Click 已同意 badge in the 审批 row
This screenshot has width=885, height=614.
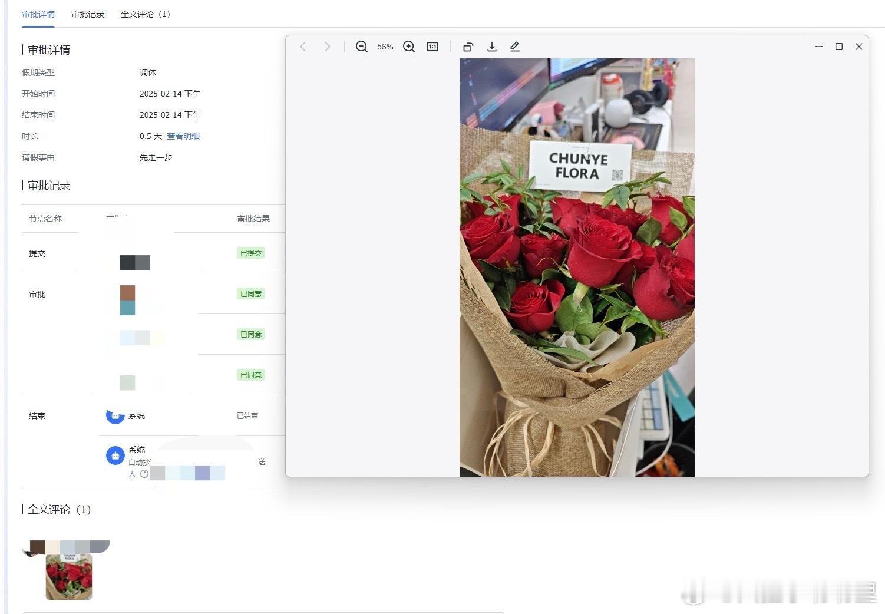[x=251, y=293]
